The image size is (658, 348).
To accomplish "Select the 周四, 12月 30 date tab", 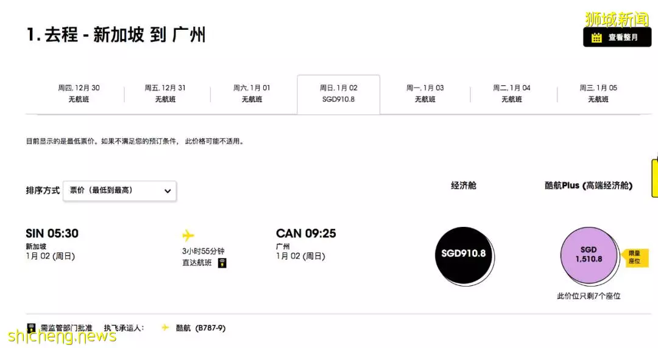I will point(79,94).
